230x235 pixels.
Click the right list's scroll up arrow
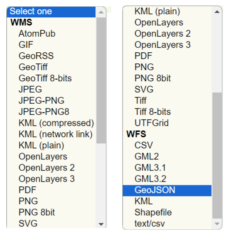tap(217, 12)
